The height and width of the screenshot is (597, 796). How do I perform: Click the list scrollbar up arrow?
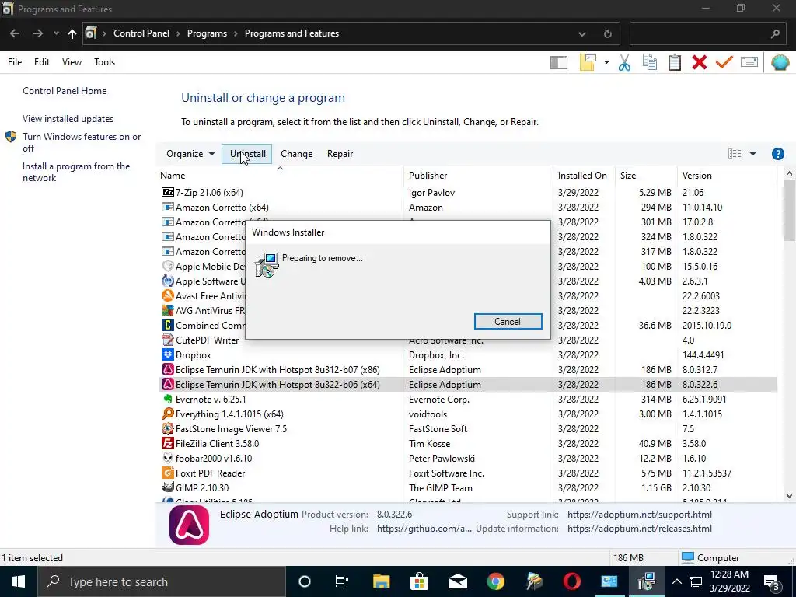coord(789,174)
